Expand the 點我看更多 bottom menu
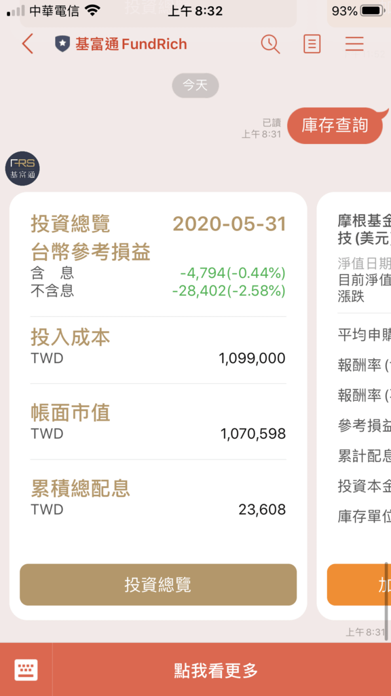The height and width of the screenshot is (696, 391). coord(216,669)
